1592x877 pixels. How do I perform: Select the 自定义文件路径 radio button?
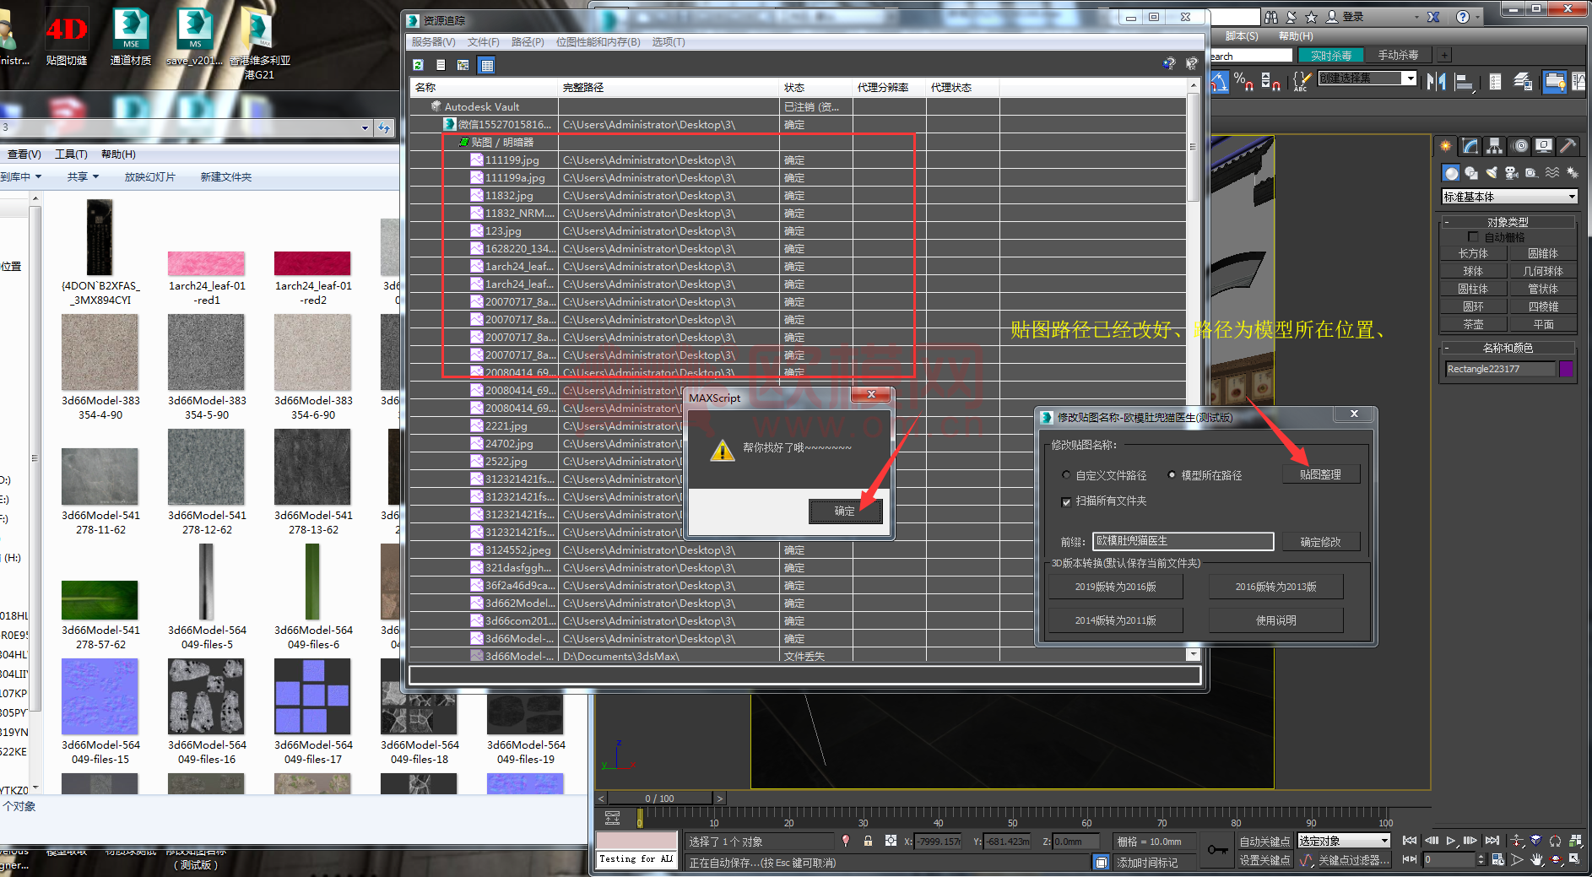[1066, 475]
